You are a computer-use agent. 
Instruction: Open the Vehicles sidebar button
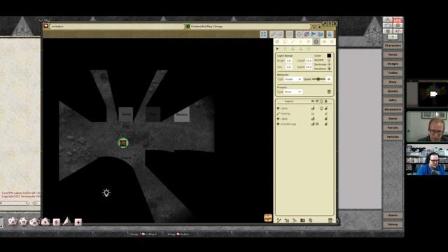(x=393, y=137)
